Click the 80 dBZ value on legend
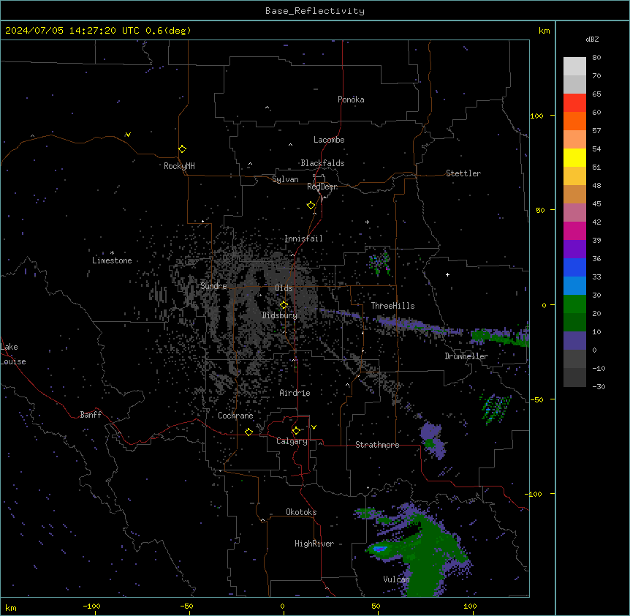630x616 pixels. (x=596, y=58)
